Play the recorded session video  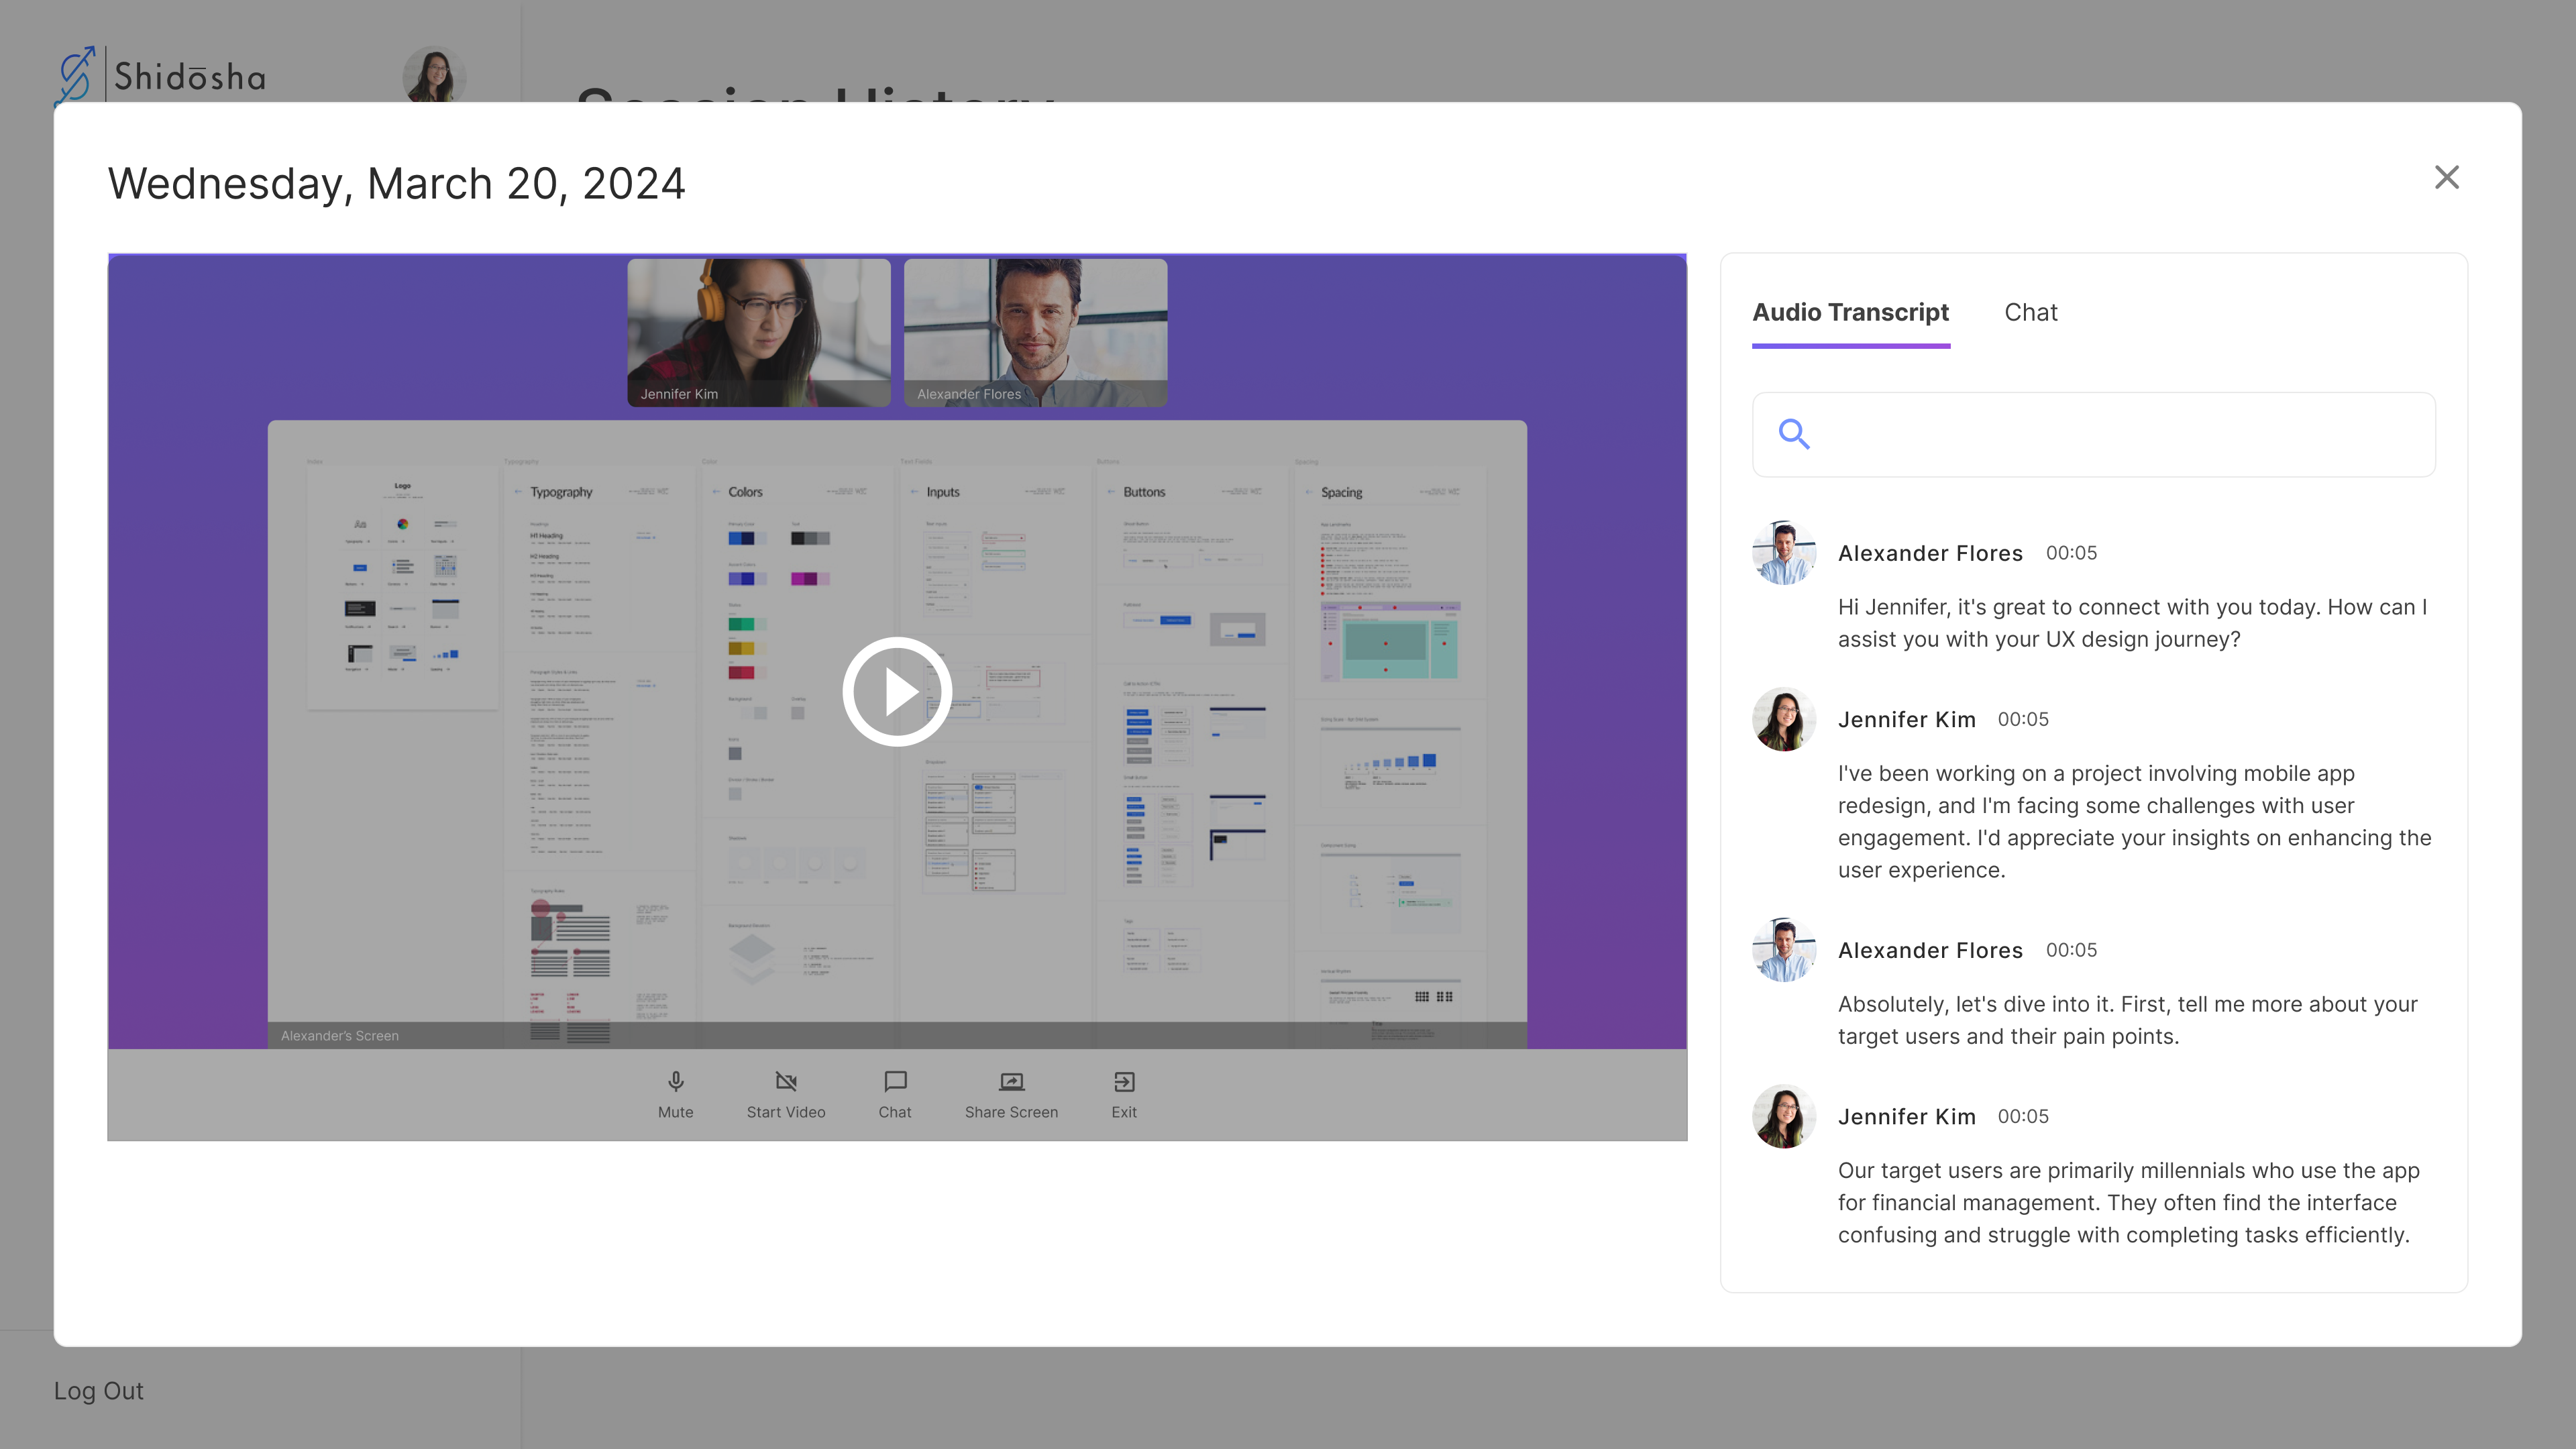click(896, 691)
